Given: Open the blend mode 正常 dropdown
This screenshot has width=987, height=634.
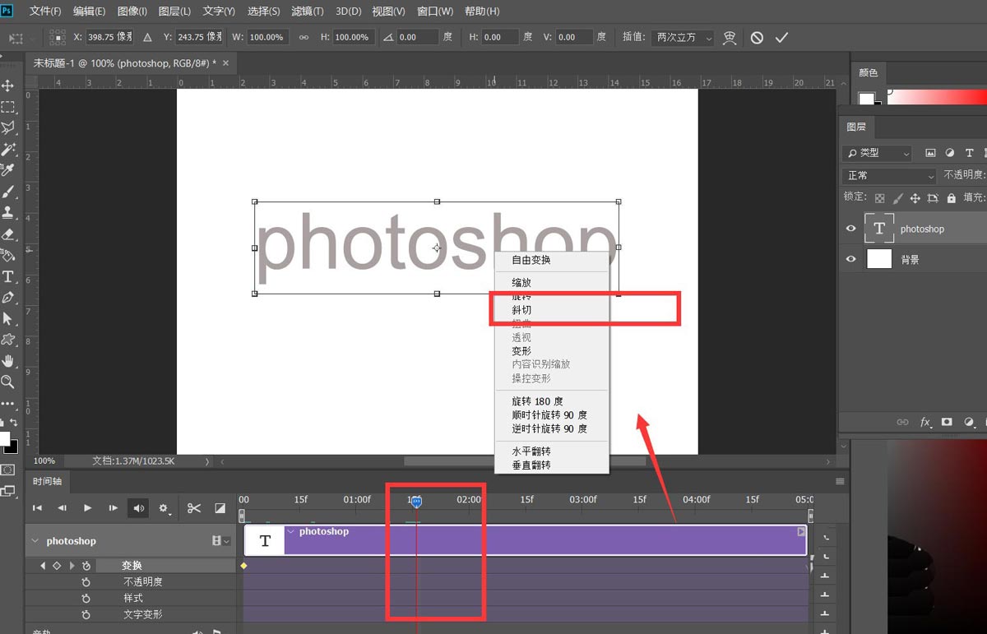Looking at the screenshot, I should point(888,175).
